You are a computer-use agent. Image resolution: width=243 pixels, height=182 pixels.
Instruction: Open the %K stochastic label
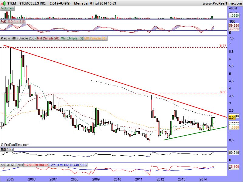[3, 22]
